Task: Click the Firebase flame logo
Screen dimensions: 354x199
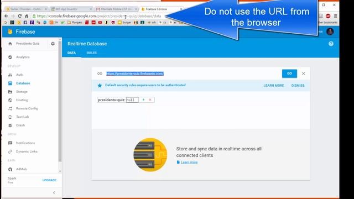Action: click(10, 32)
